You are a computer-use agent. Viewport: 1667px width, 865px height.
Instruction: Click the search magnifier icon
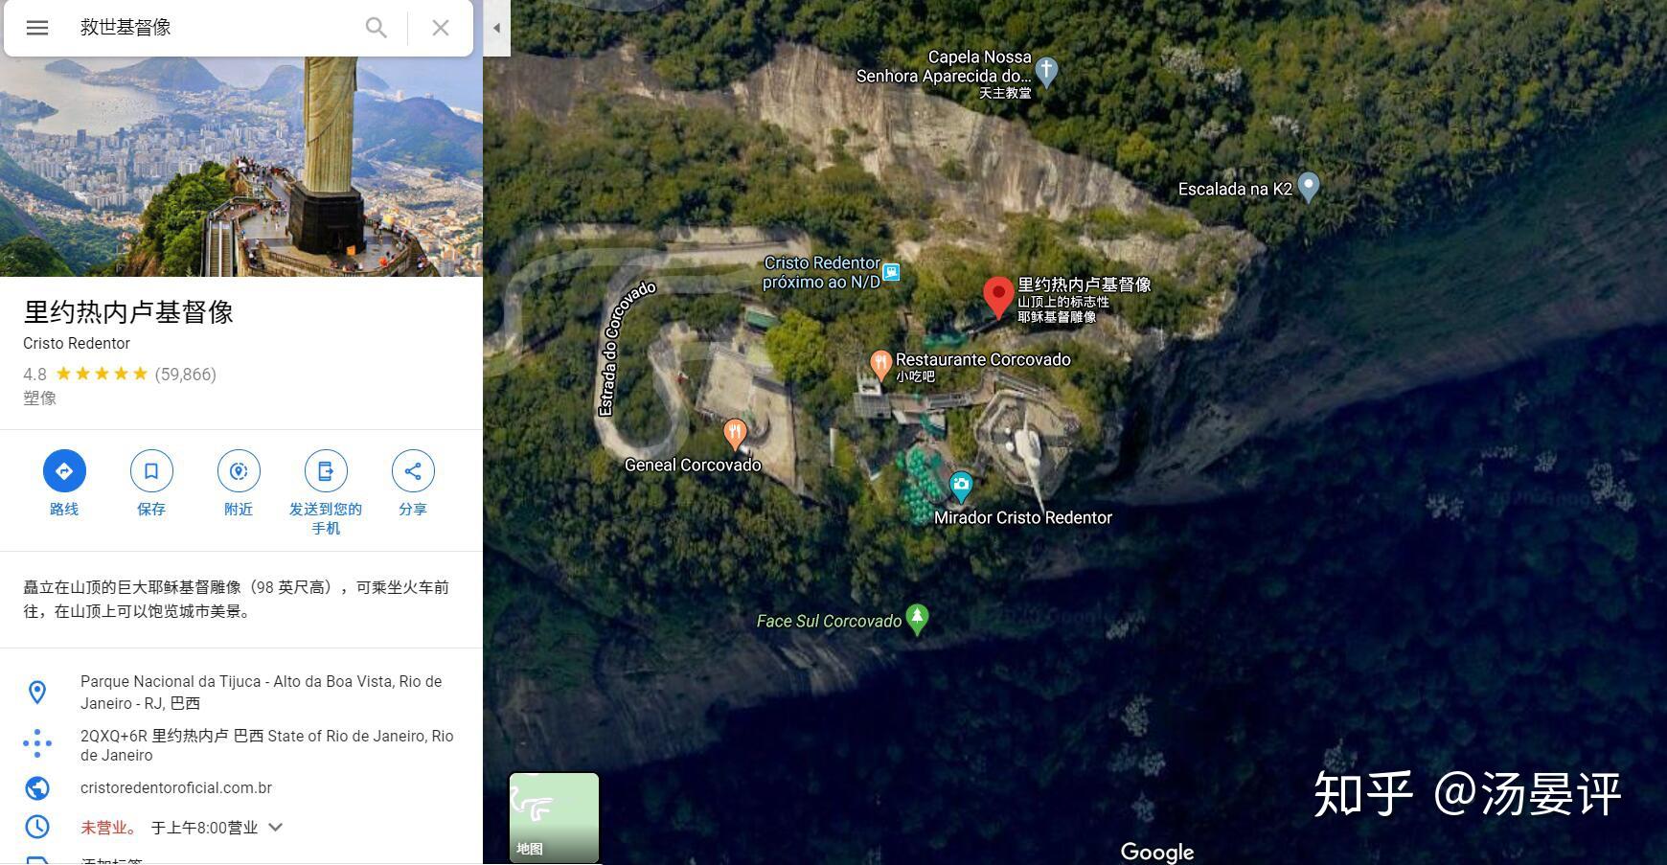click(377, 28)
